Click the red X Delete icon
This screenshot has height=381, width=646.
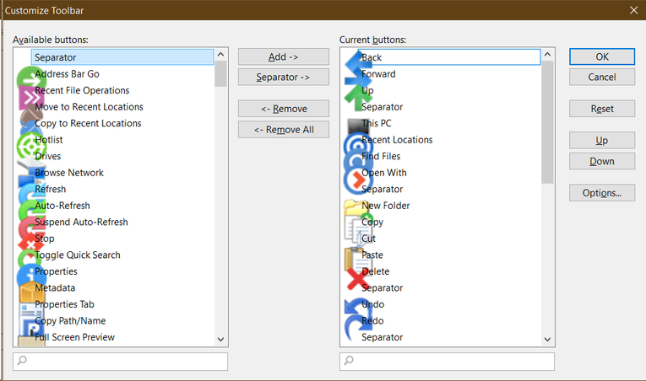point(356,277)
